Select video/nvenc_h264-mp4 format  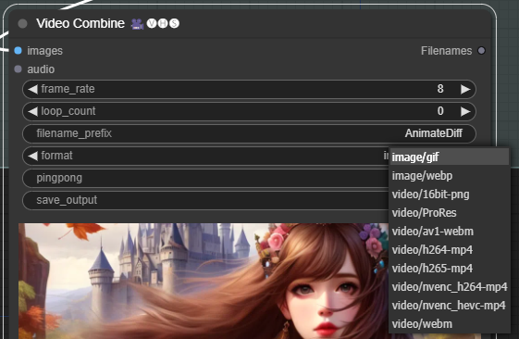pos(450,287)
